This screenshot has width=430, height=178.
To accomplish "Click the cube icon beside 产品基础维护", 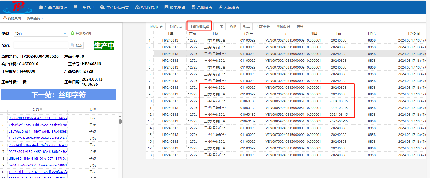I will (41, 7).
